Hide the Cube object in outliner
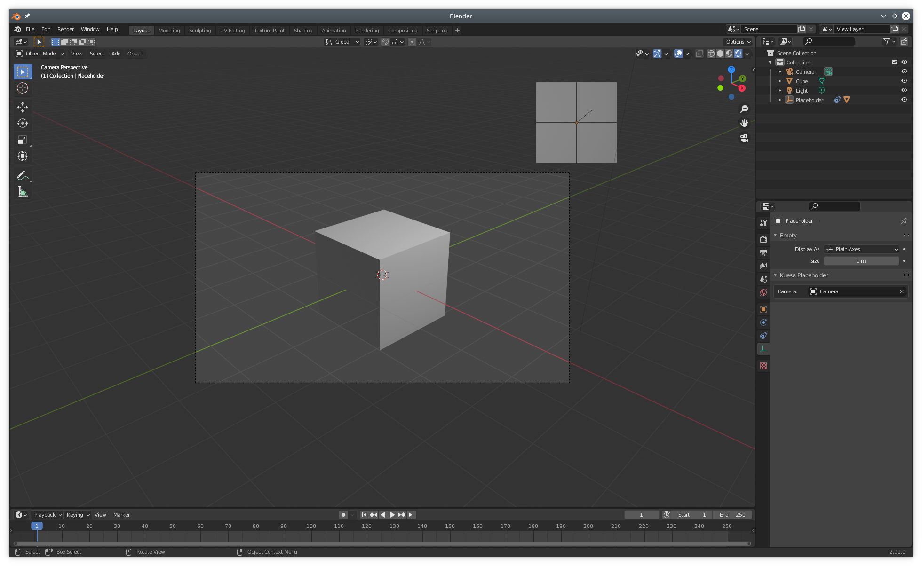 (904, 81)
